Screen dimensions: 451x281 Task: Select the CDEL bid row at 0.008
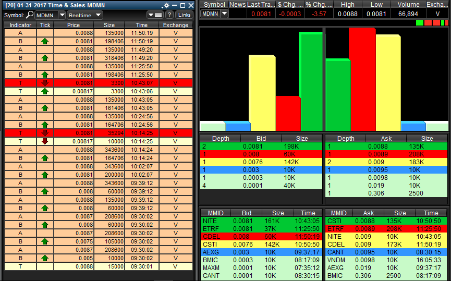click(261, 236)
